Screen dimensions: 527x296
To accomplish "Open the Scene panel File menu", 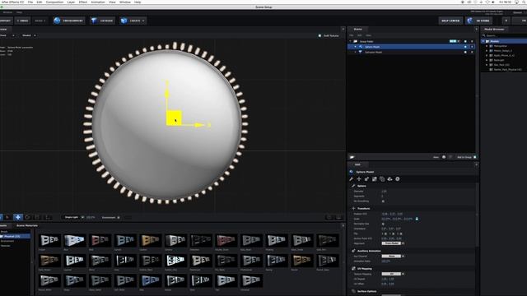I will tap(352, 35).
